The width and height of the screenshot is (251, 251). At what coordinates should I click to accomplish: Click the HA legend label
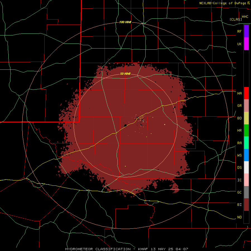[239, 93]
